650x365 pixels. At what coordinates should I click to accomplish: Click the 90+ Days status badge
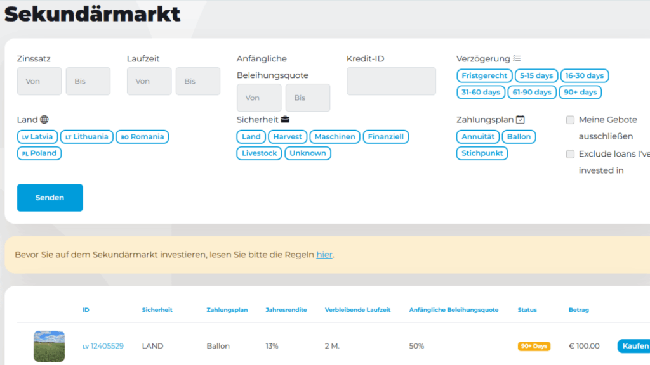point(534,347)
